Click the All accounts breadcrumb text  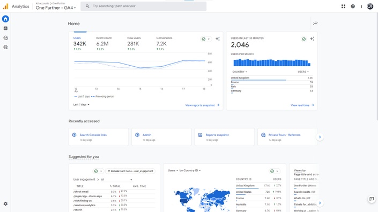pyautogui.click(x=42, y=3)
